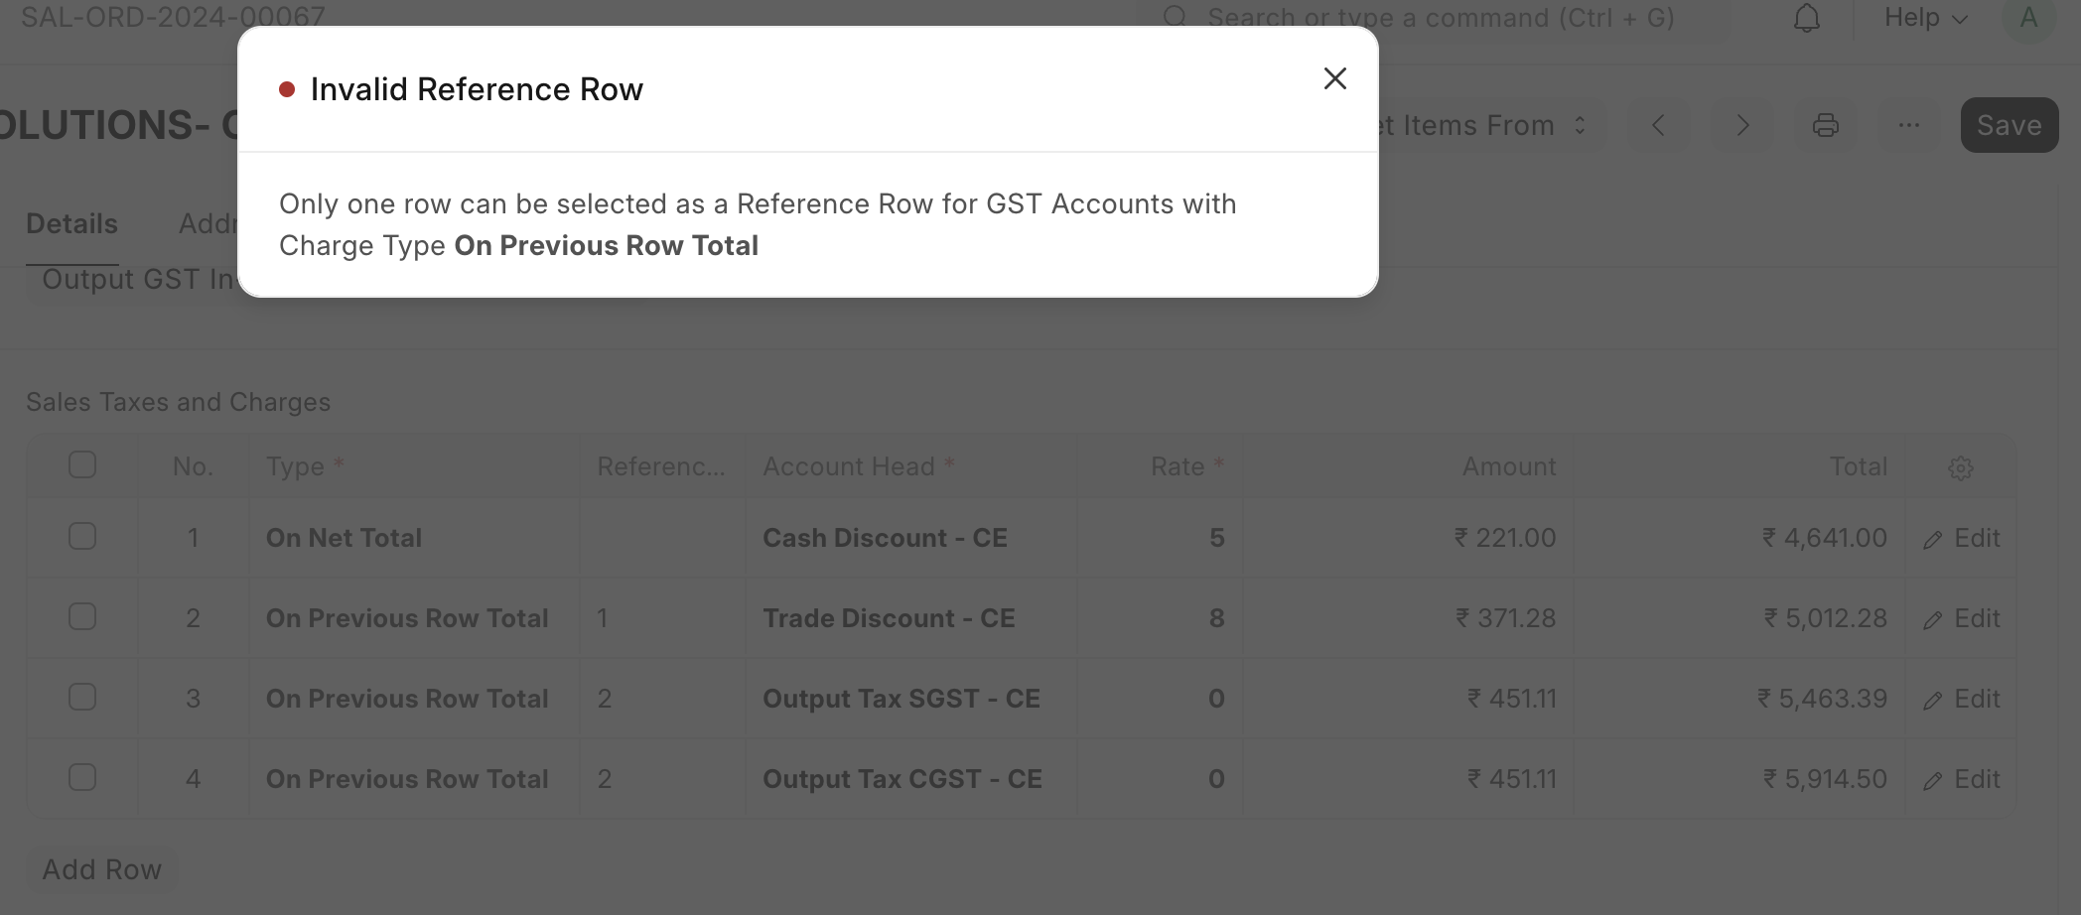Select row 1 On Net Total checkbox
Image resolution: width=2081 pixels, height=915 pixels.
(82, 536)
